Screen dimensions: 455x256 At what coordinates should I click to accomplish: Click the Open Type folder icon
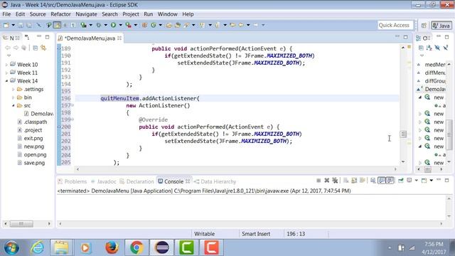coord(168,26)
